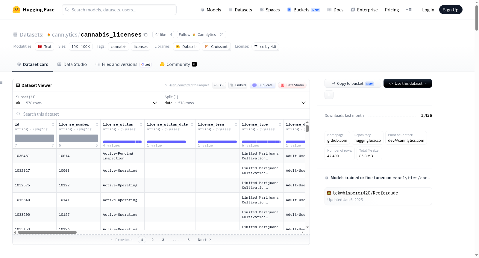The image size is (479, 258).
Task: Click the Duplicate button
Action: click(263, 85)
